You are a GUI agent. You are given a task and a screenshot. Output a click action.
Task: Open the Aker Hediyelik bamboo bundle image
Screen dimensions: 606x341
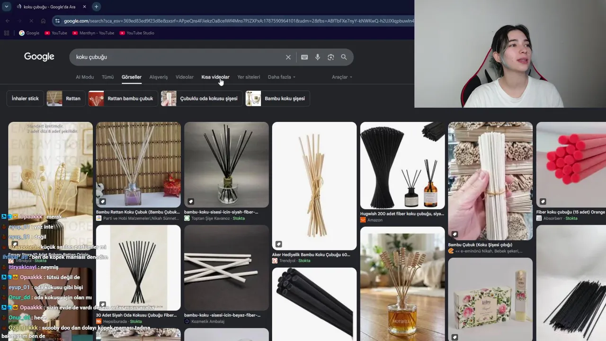click(x=314, y=186)
